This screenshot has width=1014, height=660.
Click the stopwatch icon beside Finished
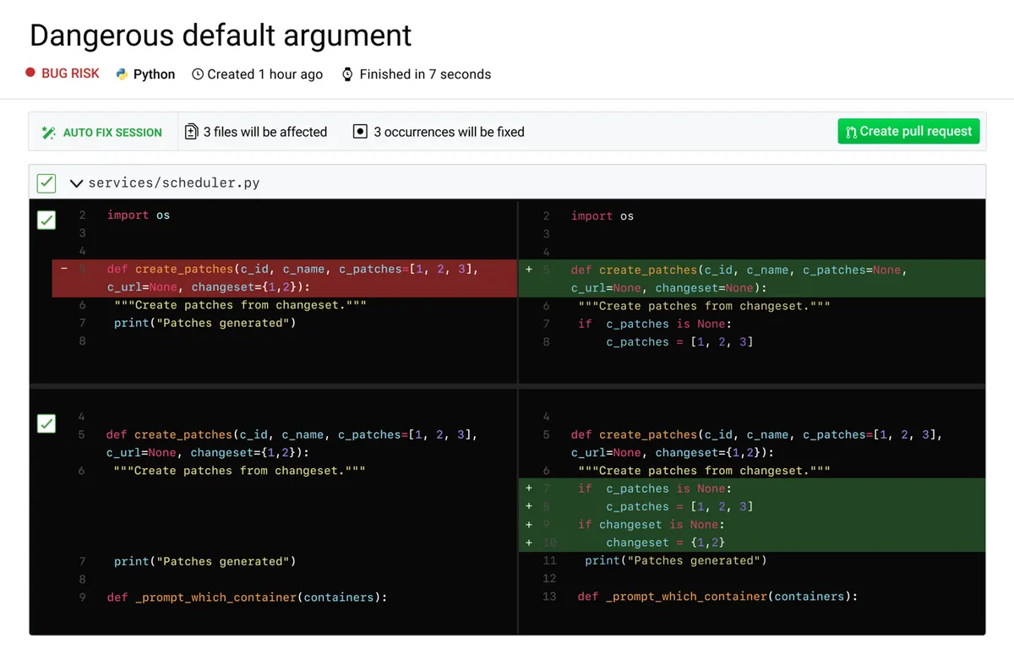[347, 74]
